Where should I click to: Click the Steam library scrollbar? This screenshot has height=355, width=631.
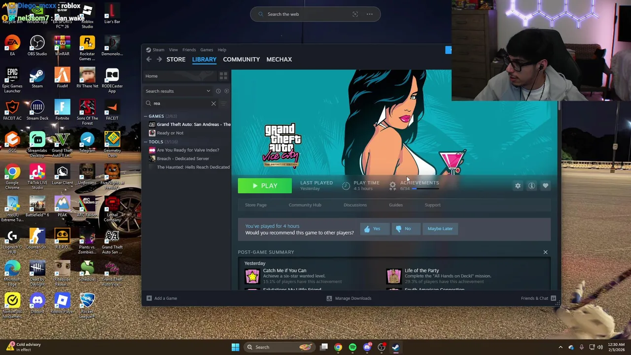tap(559, 105)
